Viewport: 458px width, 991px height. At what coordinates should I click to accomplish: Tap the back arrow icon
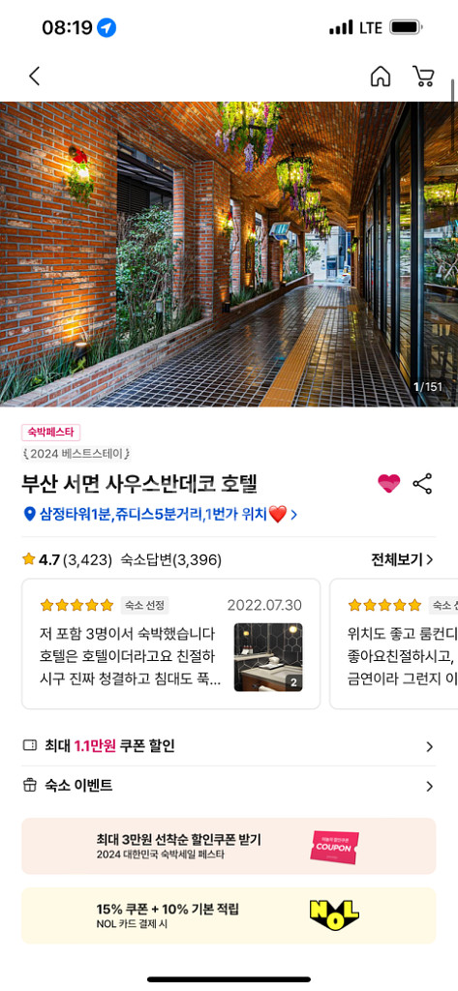(34, 76)
